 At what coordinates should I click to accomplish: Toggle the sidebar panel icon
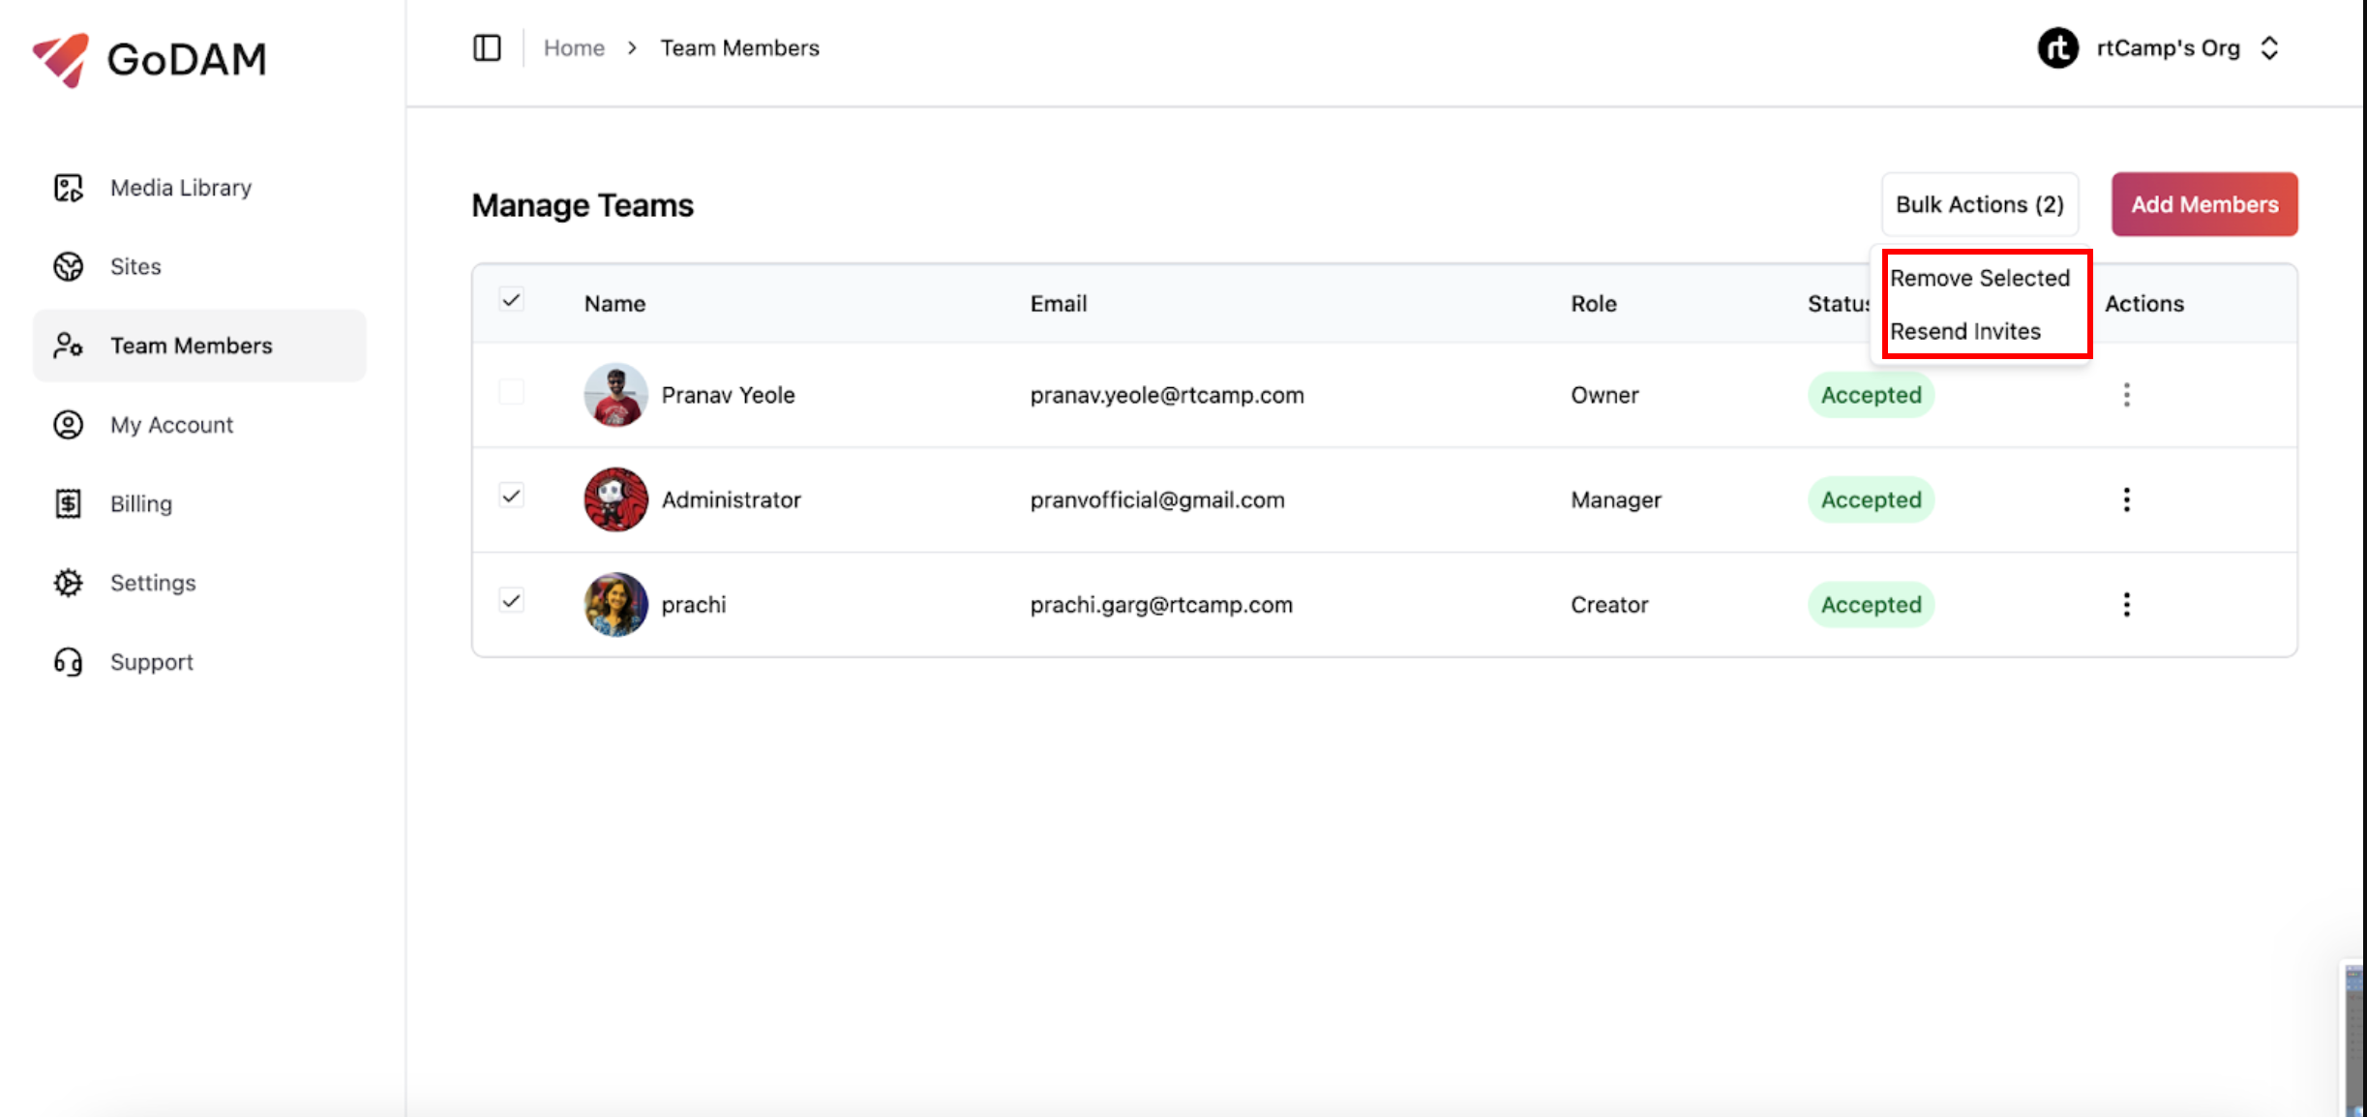487,47
